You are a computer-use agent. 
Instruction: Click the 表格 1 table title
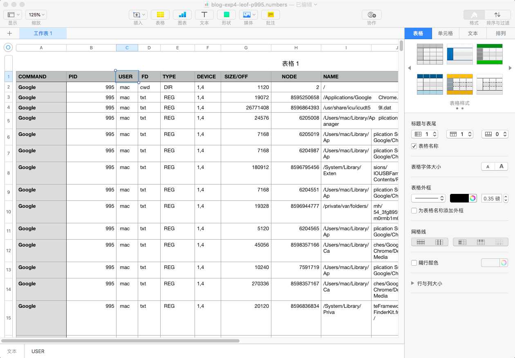[291, 64]
